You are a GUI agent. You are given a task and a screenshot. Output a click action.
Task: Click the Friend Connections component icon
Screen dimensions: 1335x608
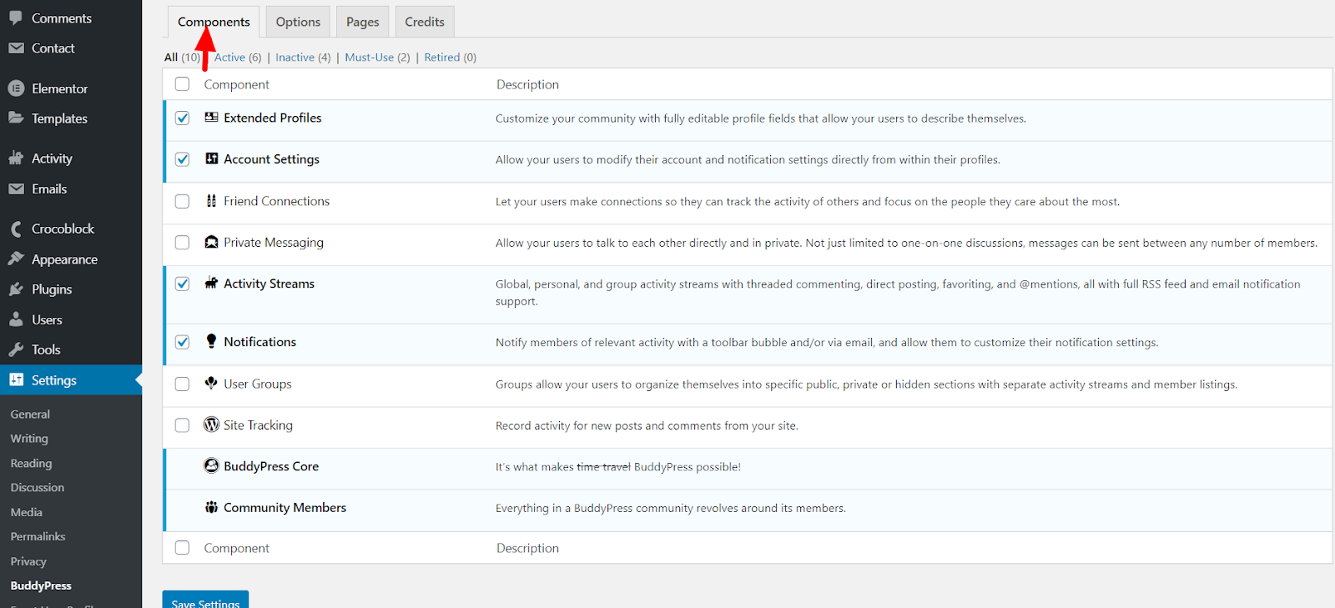(212, 201)
